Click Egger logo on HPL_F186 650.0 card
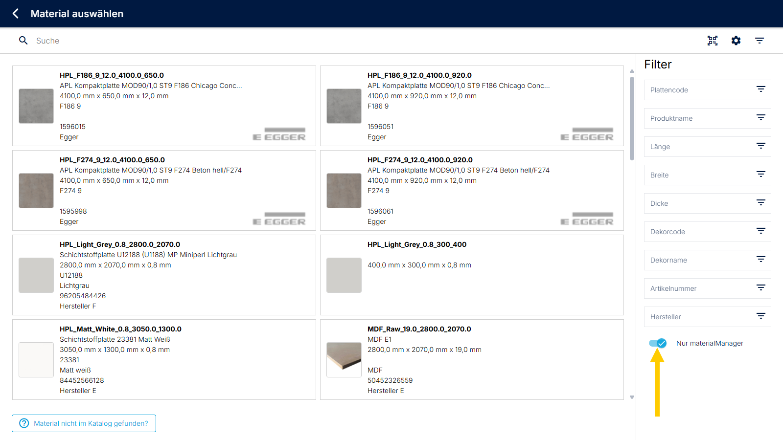Image resolution: width=783 pixels, height=440 pixels. point(279,134)
